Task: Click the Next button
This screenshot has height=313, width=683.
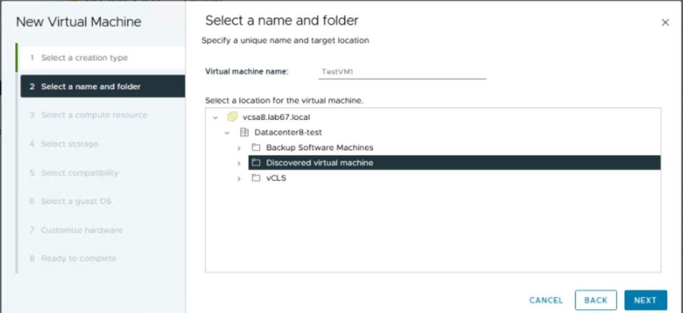Action: point(646,300)
